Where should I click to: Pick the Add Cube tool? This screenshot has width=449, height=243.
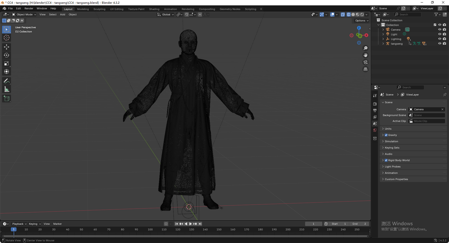click(x=7, y=98)
